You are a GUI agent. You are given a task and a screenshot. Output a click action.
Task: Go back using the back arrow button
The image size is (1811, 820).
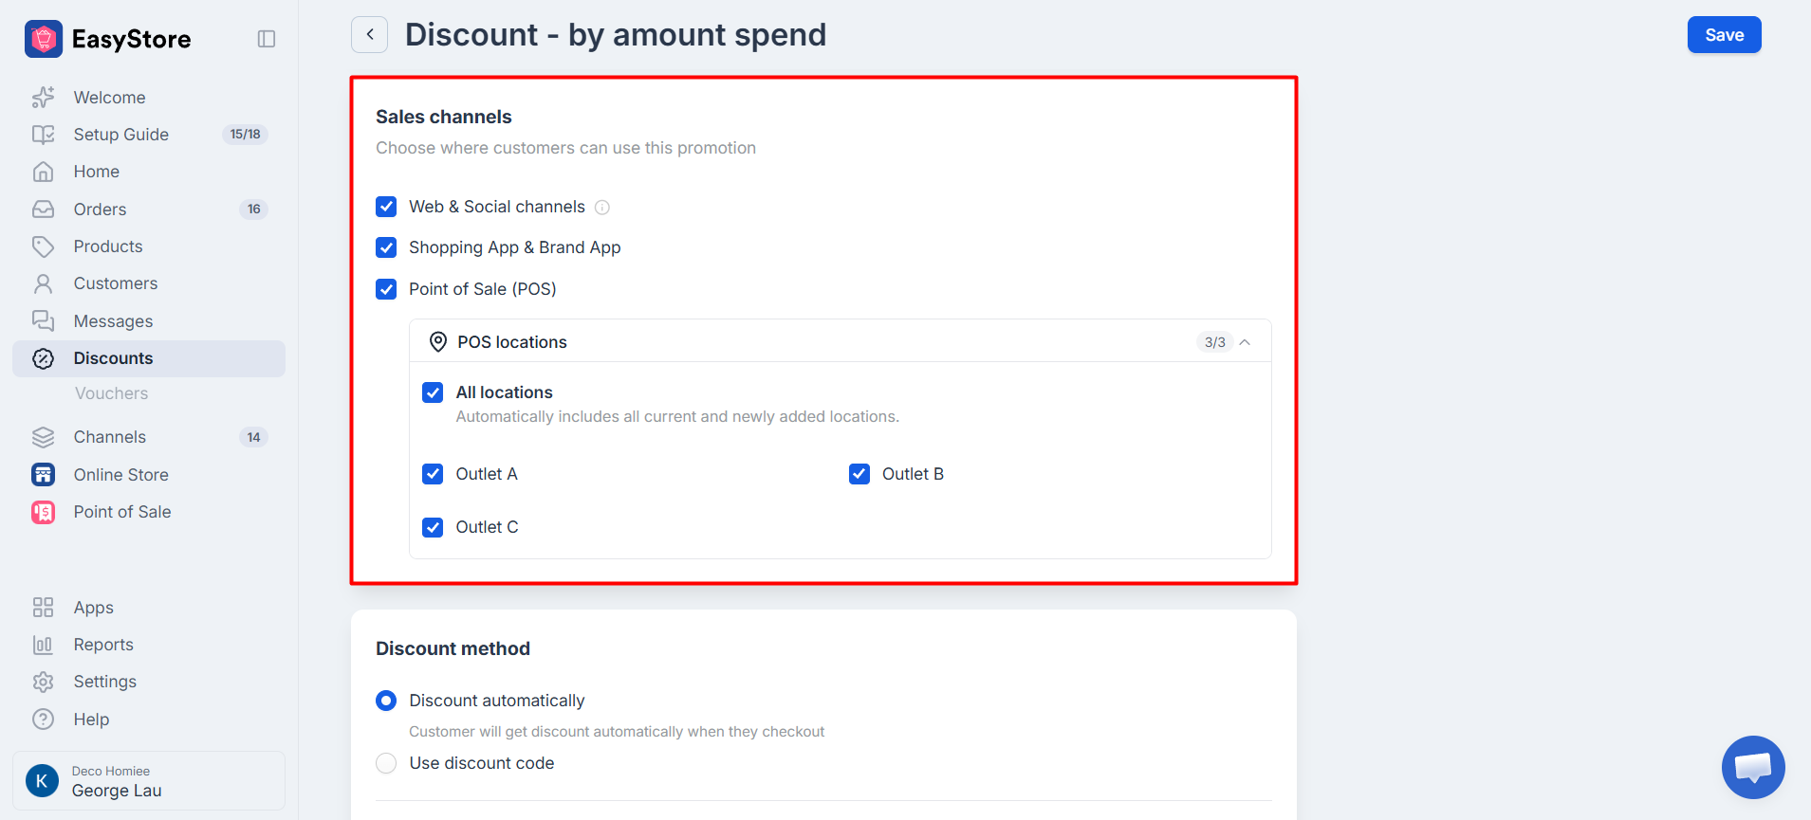click(x=370, y=34)
